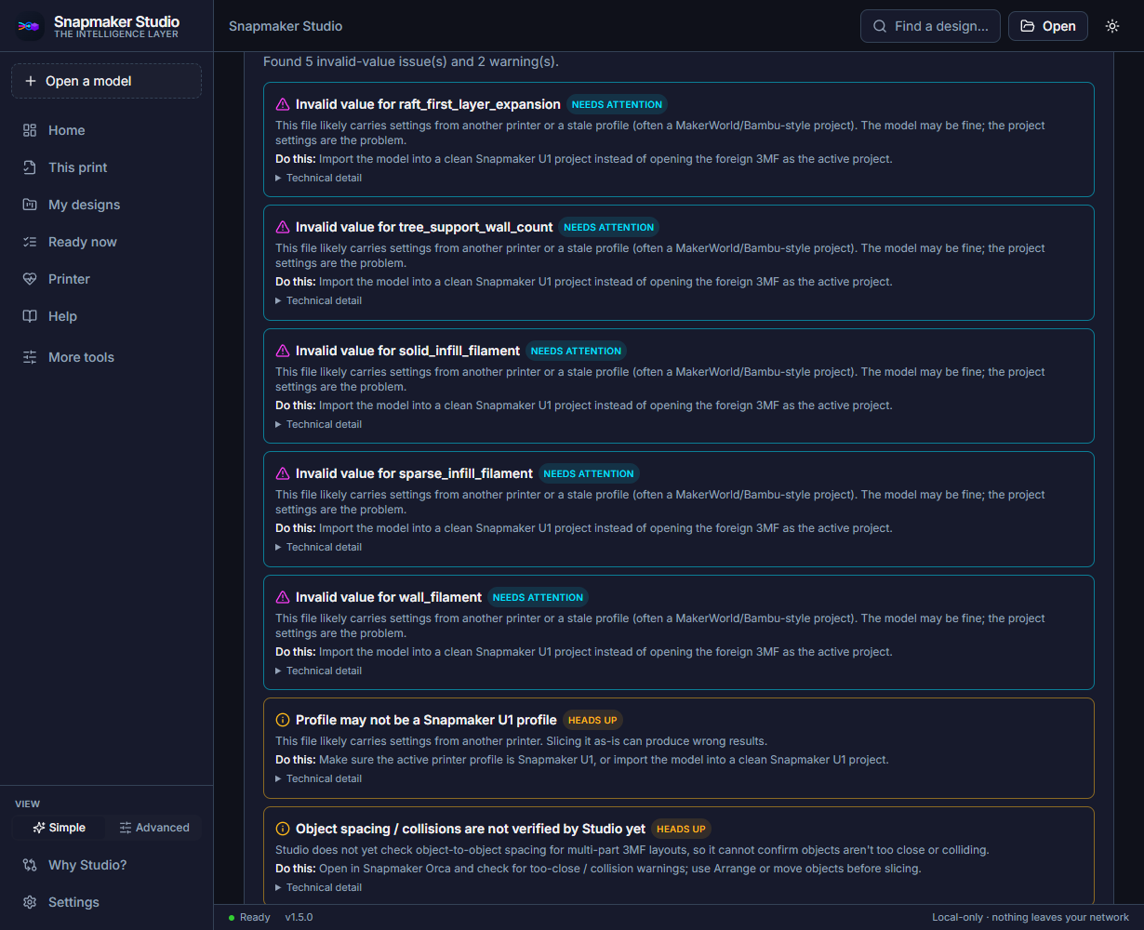
Task: Toggle the light/dark theme sun icon
Action: coord(1112,26)
